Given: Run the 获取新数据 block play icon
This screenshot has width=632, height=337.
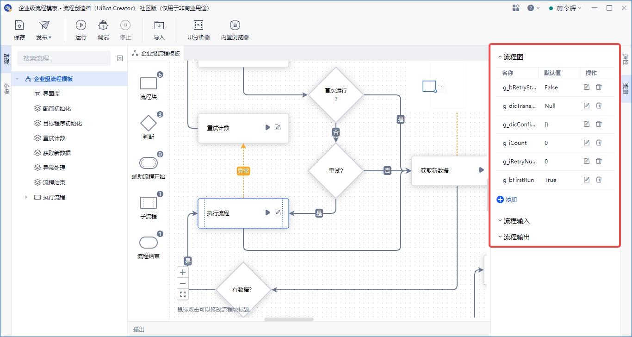Looking at the screenshot, I should [481, 170].
